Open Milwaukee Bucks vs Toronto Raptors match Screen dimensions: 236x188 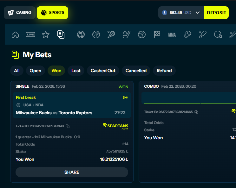[x=54, y=113]
